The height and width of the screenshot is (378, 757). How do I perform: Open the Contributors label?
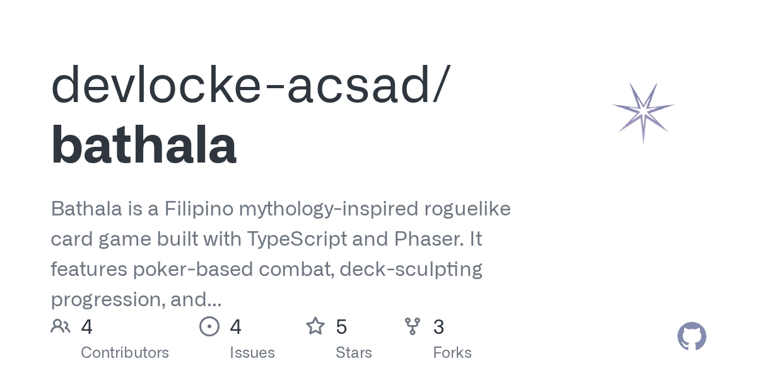(x=125, y=352)
